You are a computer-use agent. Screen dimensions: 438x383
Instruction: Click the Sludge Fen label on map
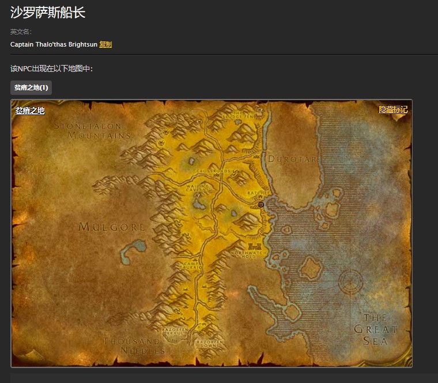(240, 116)
